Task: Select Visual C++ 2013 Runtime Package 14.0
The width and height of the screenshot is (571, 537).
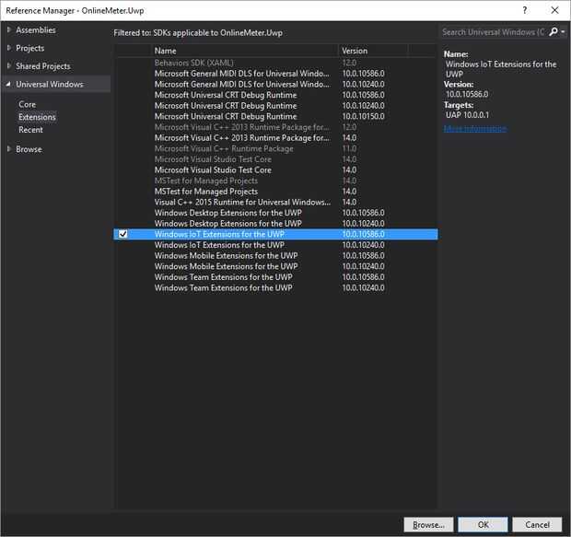Action: pos(275,138)
